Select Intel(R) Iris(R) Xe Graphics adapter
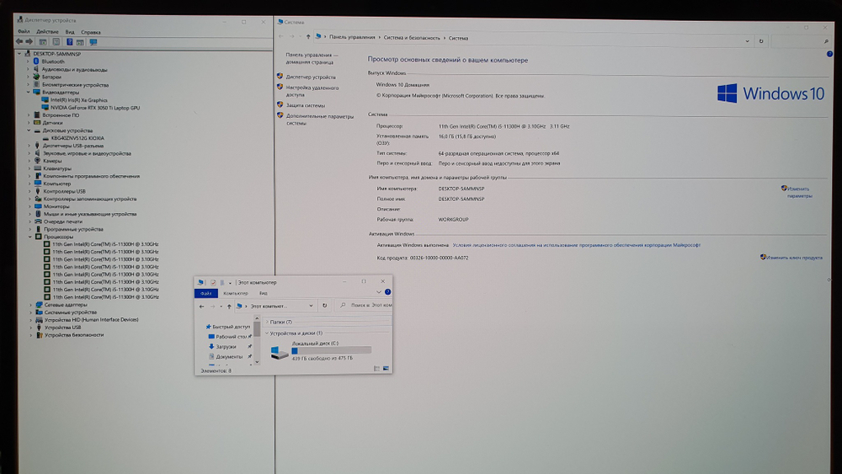This screenshot has width=842, height=474. point(79,100)
